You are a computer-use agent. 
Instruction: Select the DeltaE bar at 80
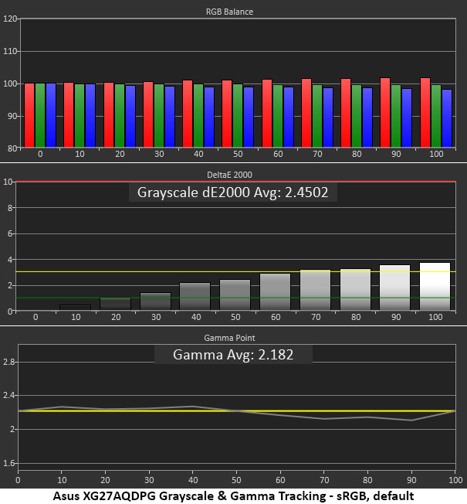pyautogui.click(x=355, y=290)
